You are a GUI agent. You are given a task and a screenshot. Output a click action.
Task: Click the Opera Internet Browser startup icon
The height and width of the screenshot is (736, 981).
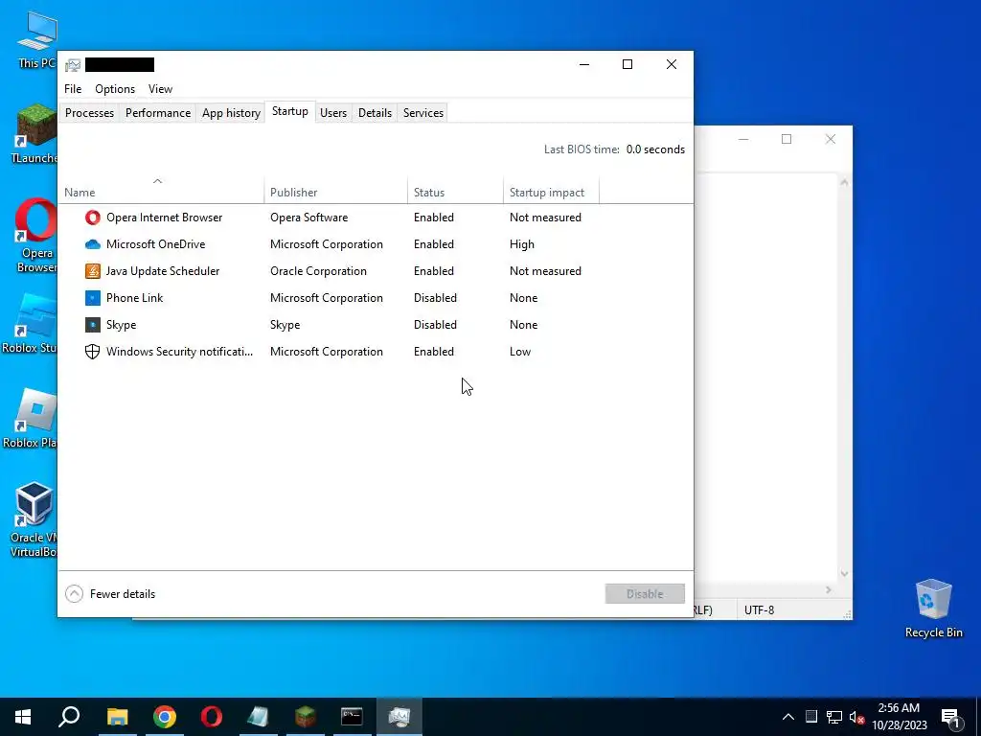coord(93,218)
